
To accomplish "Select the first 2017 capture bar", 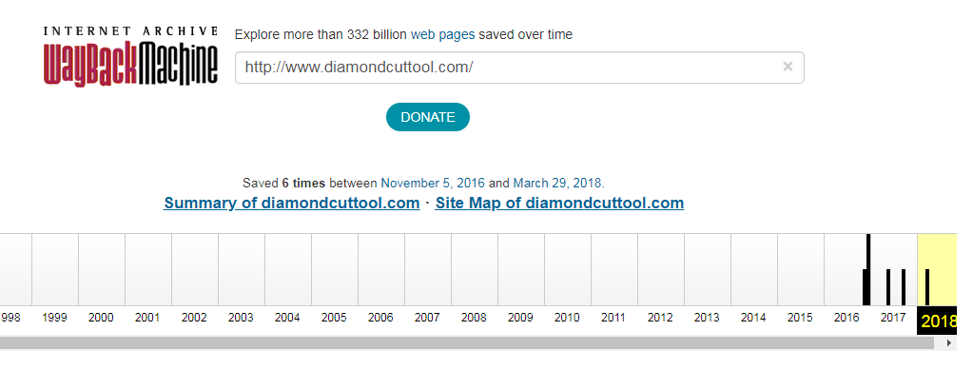I will 888,287.
